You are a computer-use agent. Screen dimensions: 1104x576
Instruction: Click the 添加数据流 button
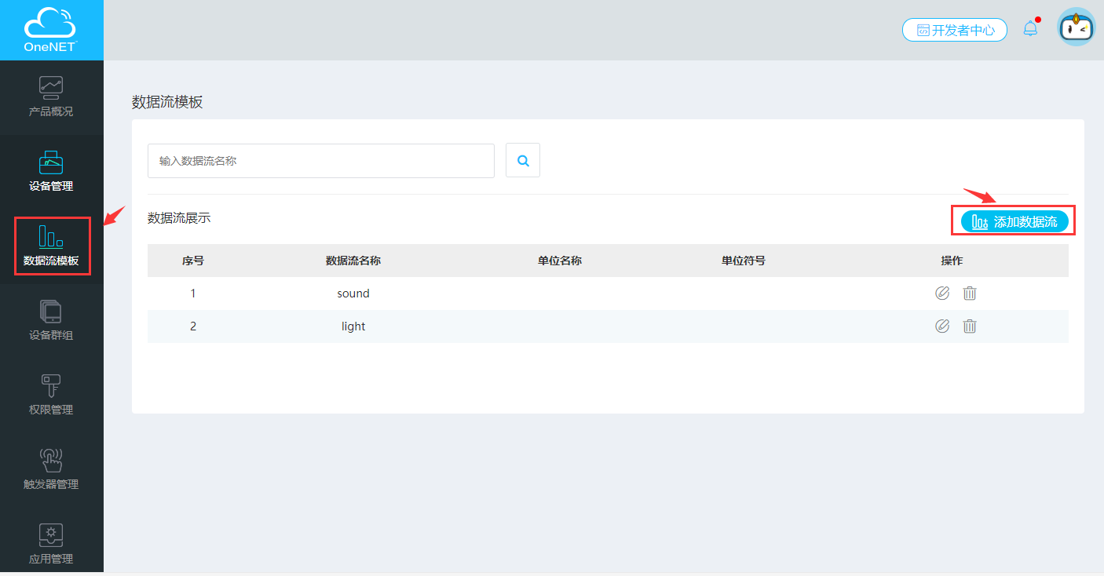(1014, 221)
